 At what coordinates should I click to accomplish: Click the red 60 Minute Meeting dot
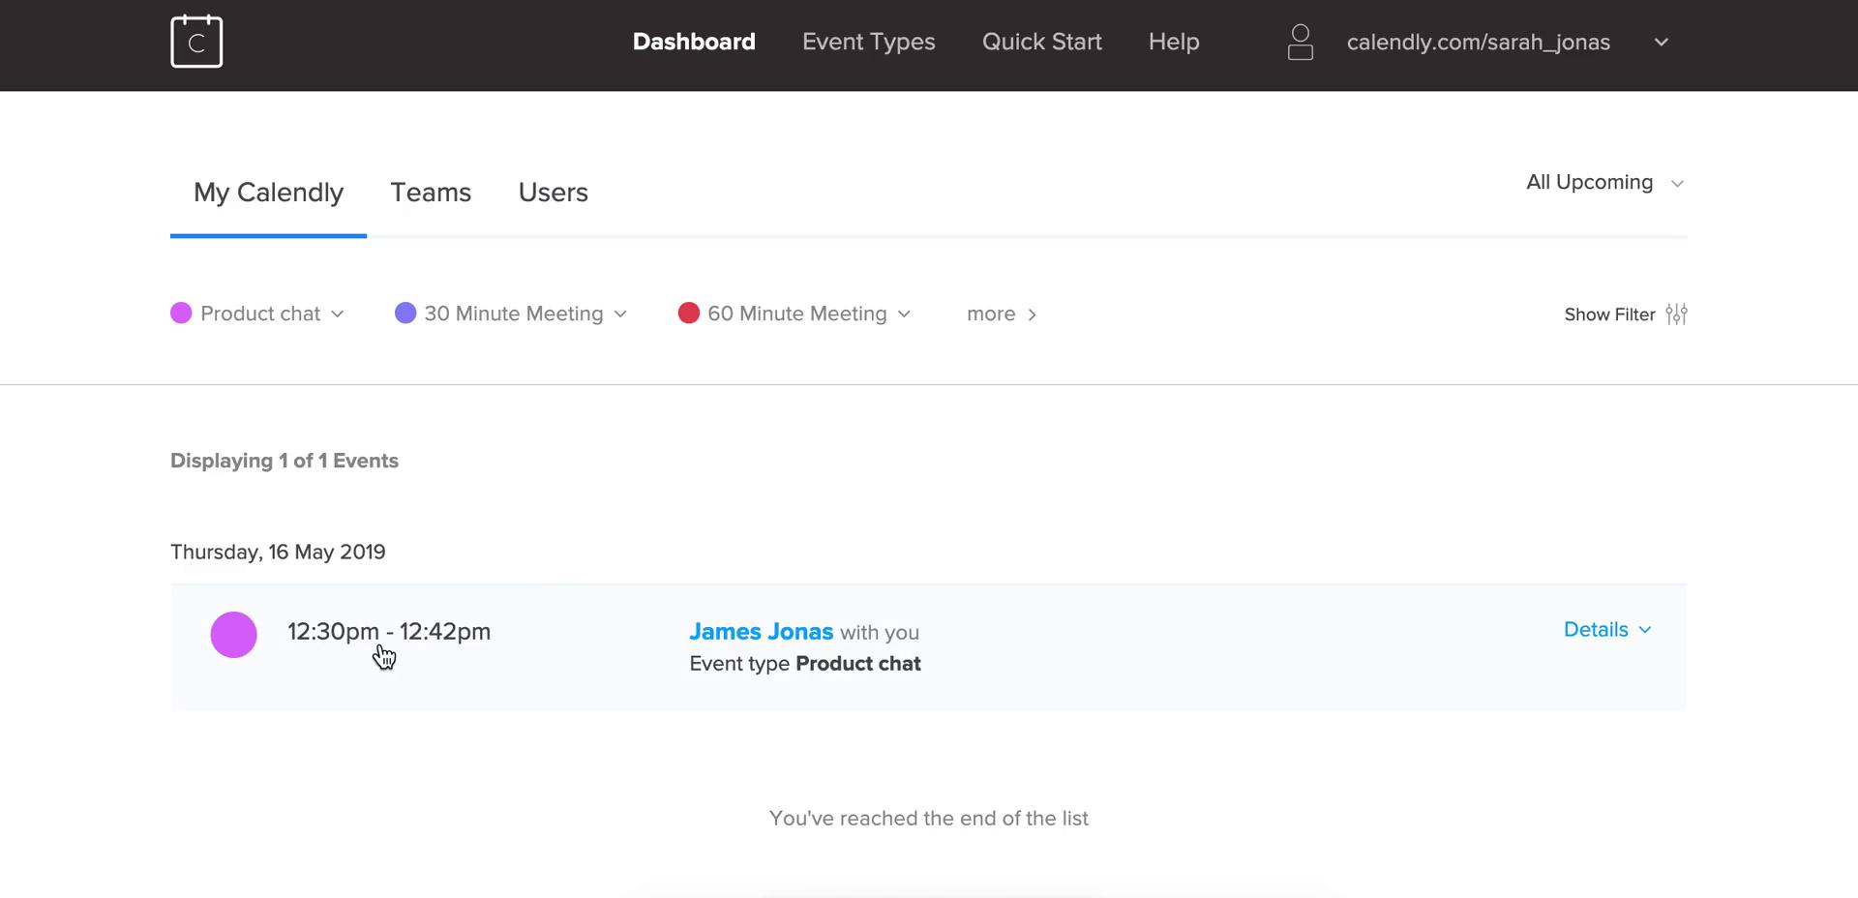pos(688,313)
